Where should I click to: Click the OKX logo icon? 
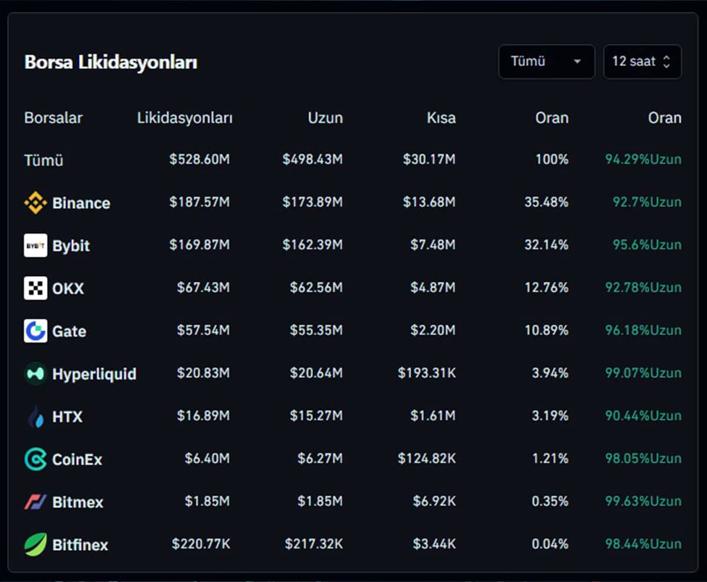(35, 288)
